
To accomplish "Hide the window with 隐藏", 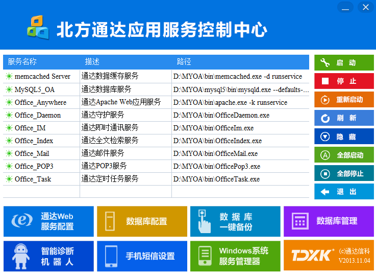I will [344, 136].
